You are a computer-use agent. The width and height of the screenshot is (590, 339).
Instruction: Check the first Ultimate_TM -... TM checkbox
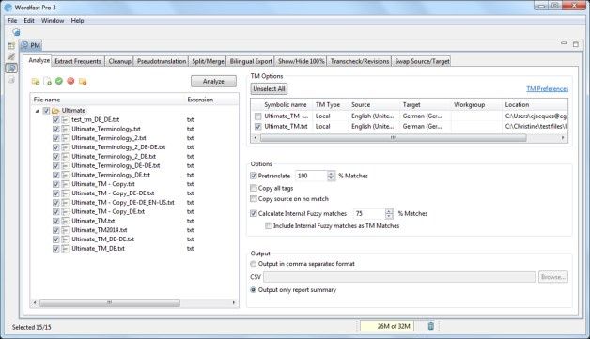[x=257, y=116]
